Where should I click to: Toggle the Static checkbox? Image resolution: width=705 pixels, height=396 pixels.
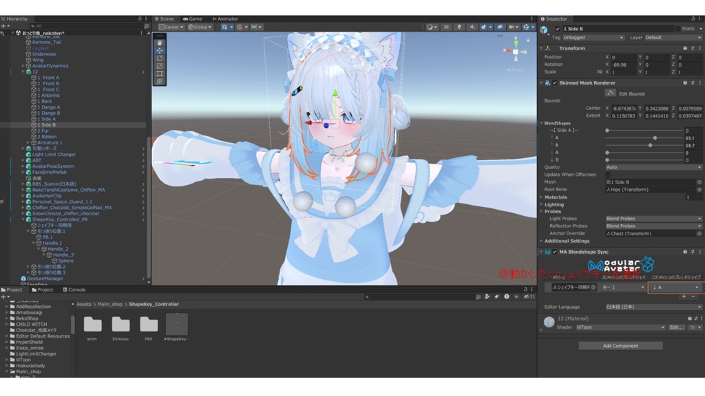677,29
